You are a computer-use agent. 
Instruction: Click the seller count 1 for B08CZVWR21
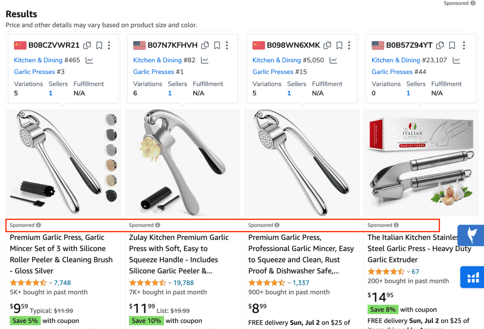pyautogui.click(x=51, y=93)
